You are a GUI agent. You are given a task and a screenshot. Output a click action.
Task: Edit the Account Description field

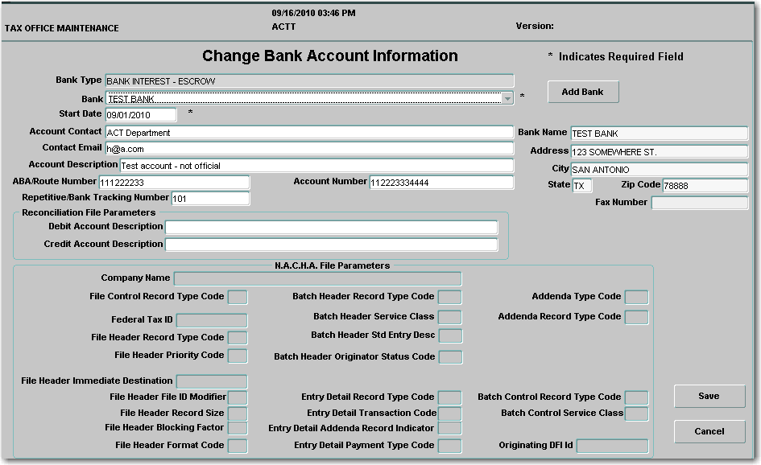point(316,166)
